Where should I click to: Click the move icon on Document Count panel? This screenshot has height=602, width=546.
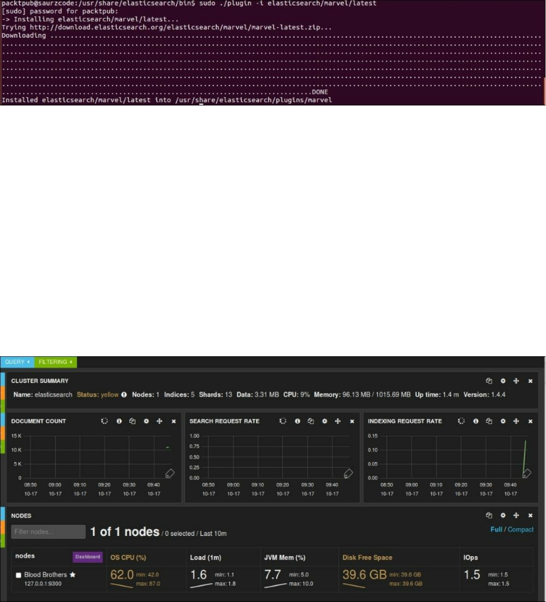click(160, 421)
